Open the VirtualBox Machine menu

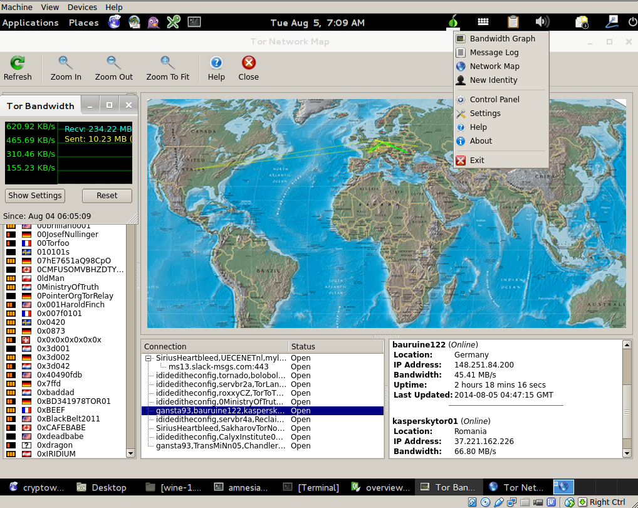coord(17,8)
